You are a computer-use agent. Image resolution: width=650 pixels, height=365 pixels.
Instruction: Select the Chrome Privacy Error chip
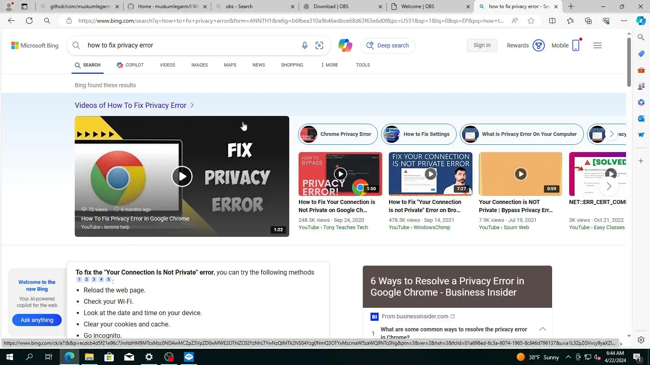coord(338,134)
